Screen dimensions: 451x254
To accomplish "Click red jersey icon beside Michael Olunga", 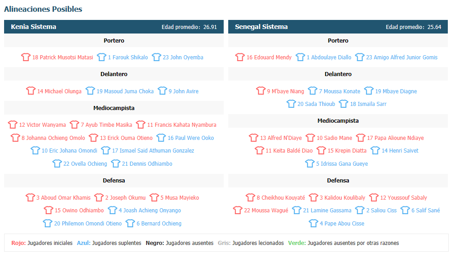I will click(30, 91).
